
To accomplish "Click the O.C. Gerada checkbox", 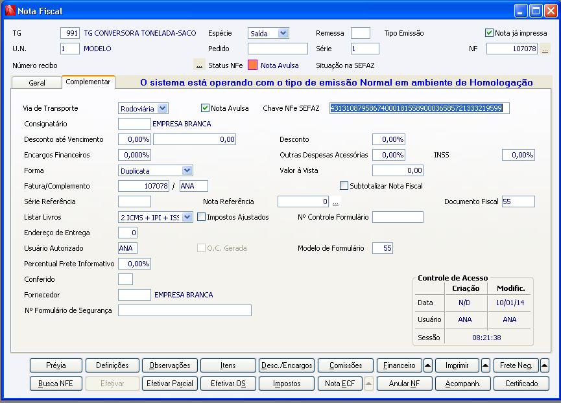I will (202, 248).
